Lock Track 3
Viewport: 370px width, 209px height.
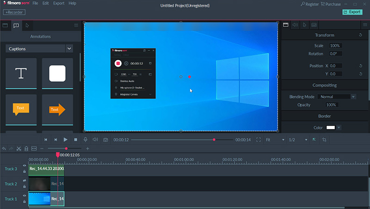[x=25, y=172]
